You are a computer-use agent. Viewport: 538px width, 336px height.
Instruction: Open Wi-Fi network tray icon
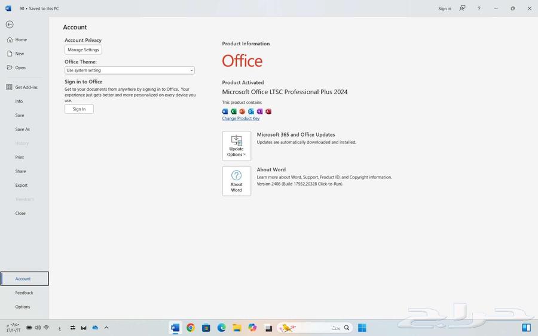[x=46, y=328]
